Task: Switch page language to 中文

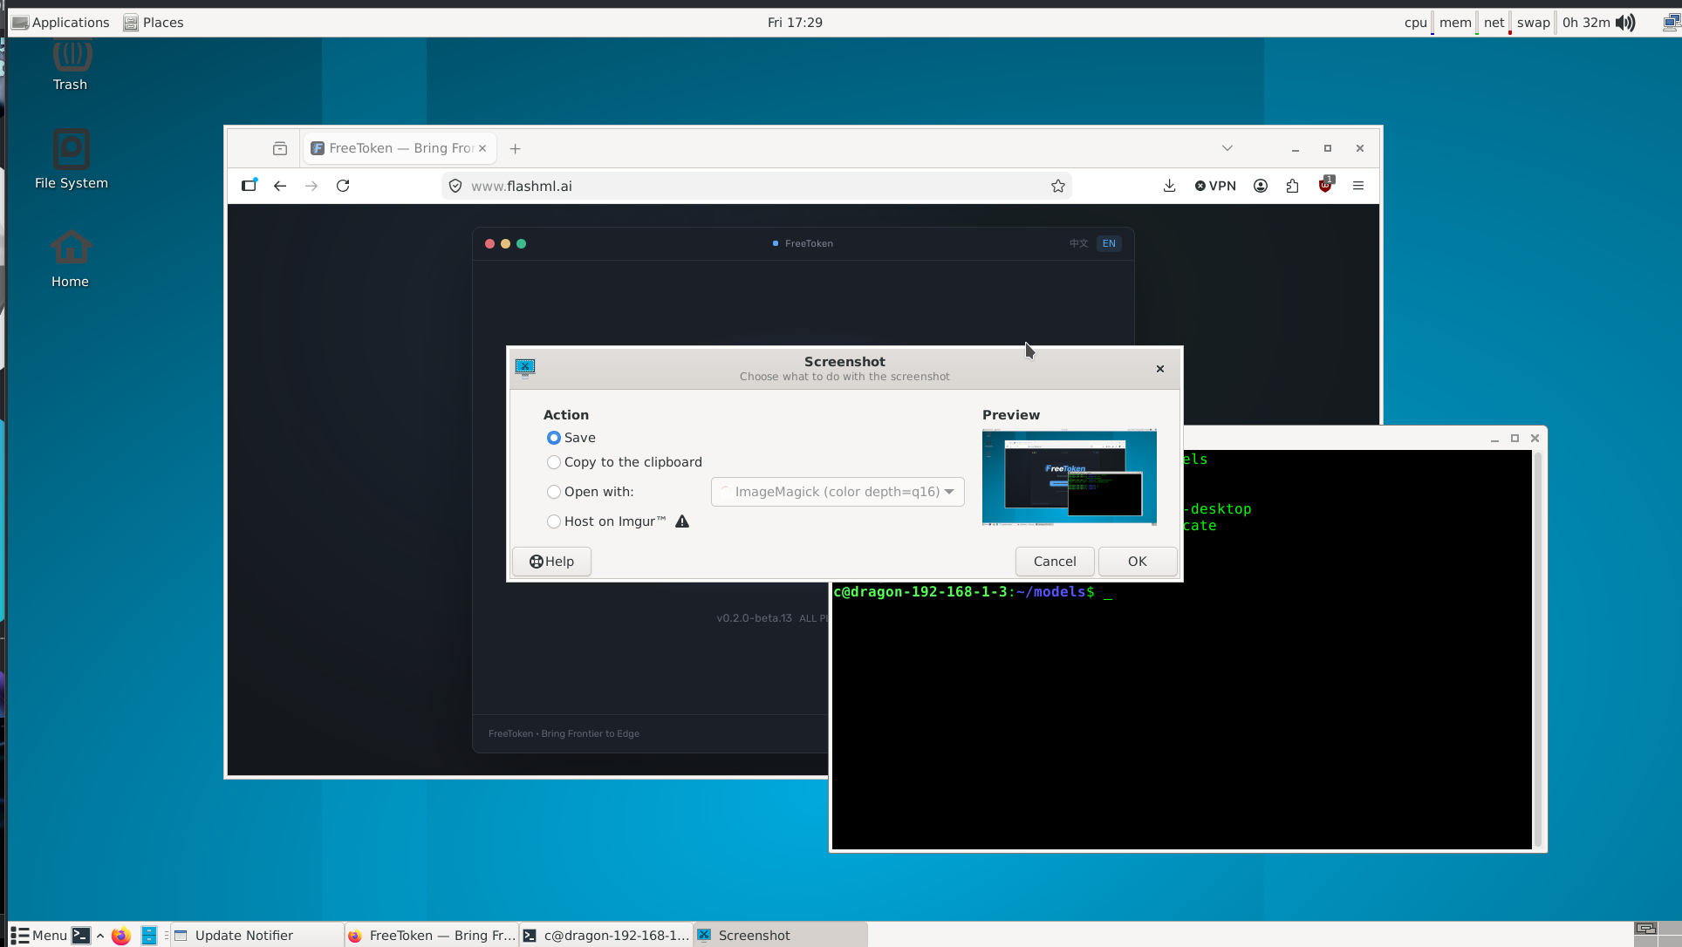Action: pyautogui.click(x=1079, y=243)
